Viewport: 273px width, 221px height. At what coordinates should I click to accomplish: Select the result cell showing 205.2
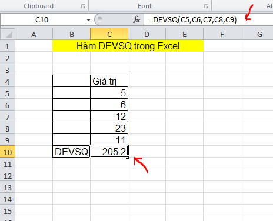click(109, 151)
